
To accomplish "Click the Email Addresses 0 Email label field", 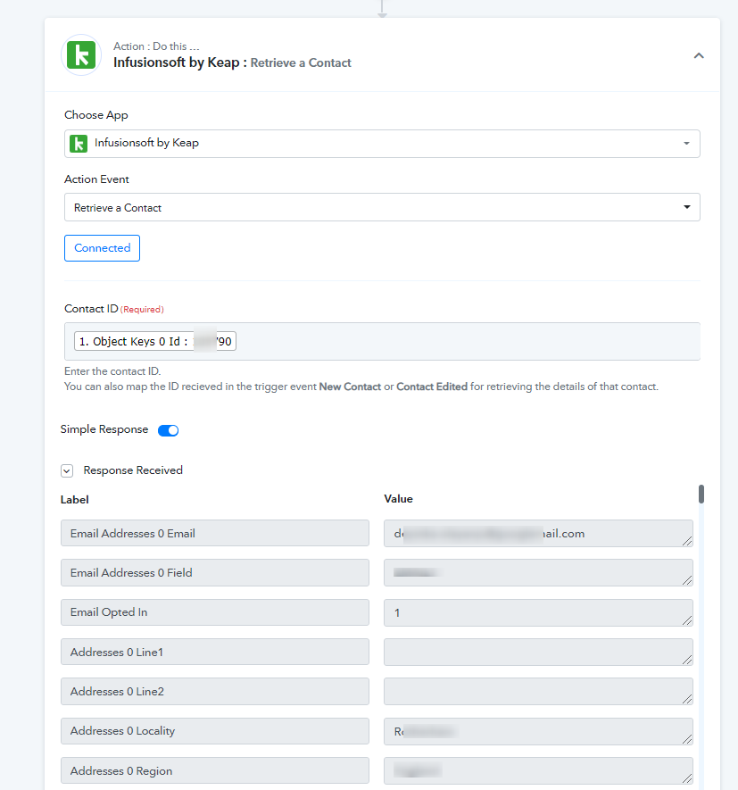I will 215,533.
